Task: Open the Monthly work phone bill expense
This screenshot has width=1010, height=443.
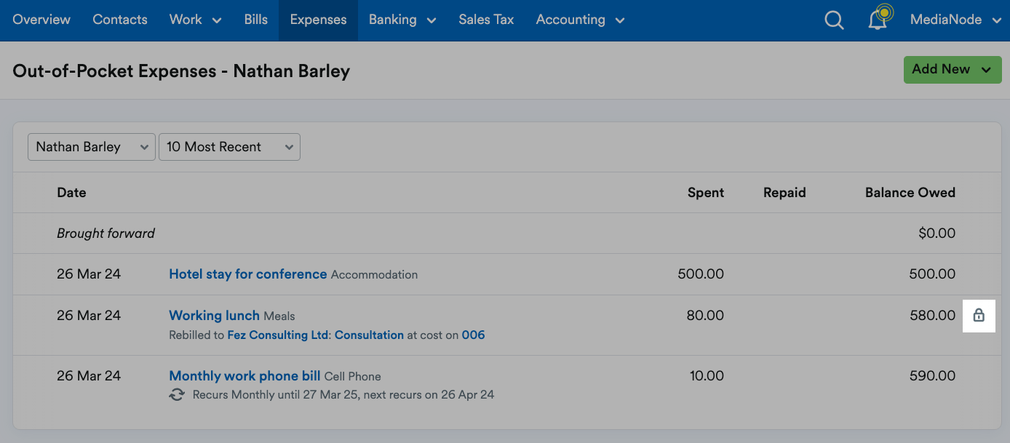Action: click(x=244, y=375)
